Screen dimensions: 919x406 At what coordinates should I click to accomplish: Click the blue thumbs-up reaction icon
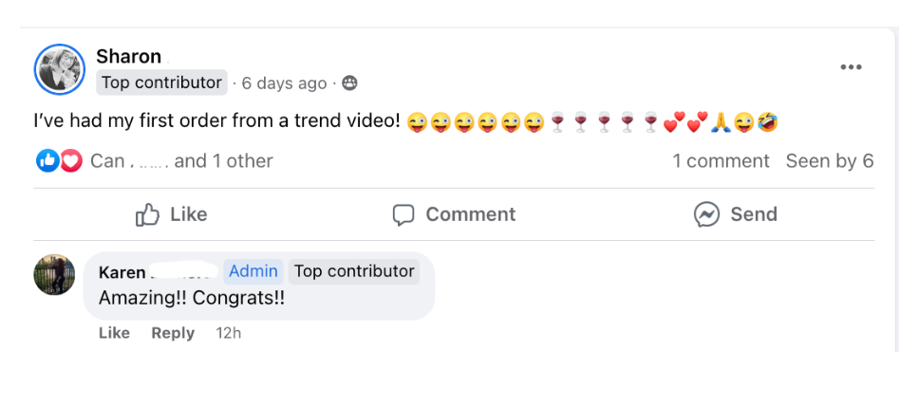click(x=47, y=161)
